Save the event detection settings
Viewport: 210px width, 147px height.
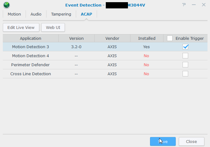163,141
